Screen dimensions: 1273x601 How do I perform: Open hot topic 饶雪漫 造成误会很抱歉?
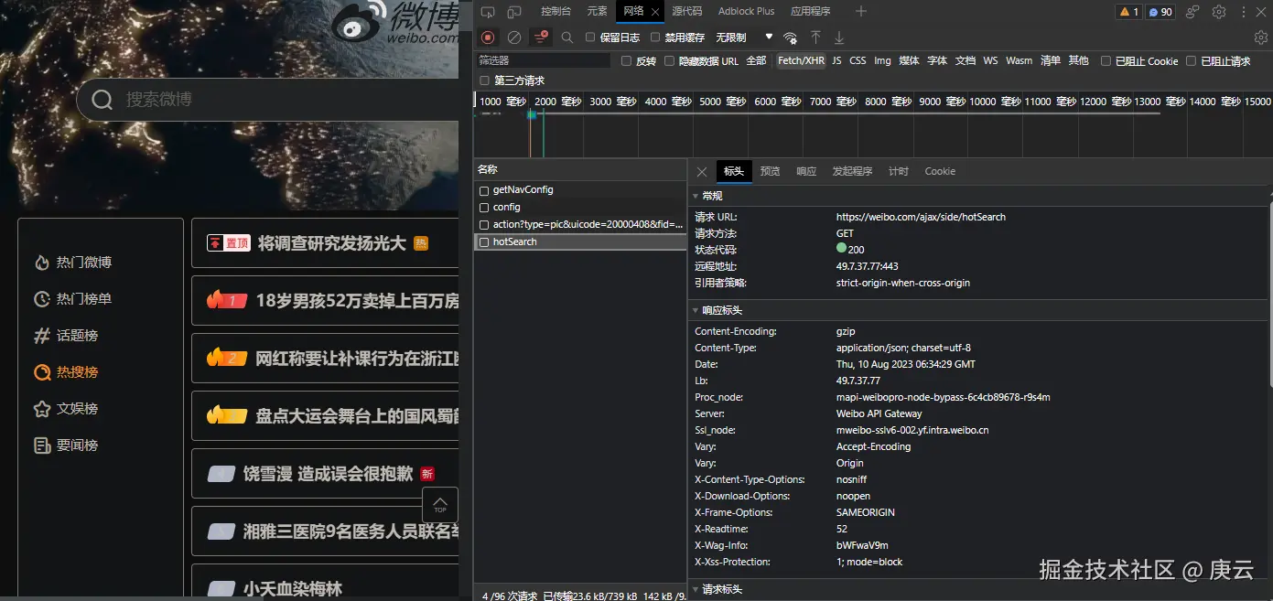point(328,474)
